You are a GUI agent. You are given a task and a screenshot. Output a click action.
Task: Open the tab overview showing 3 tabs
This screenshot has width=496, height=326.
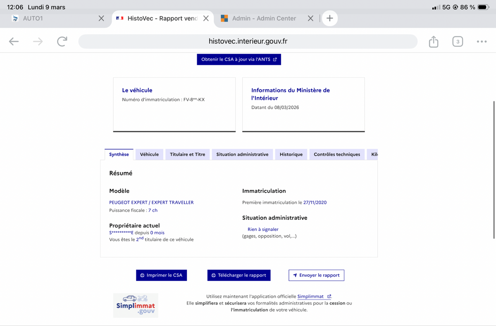point(458,41)
